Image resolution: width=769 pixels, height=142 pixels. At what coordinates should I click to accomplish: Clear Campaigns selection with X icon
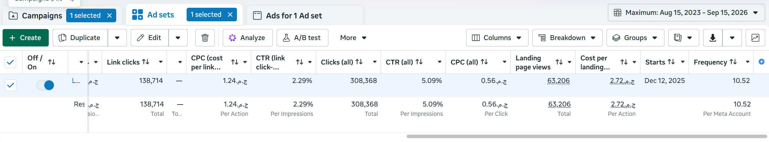pos(109,15)
